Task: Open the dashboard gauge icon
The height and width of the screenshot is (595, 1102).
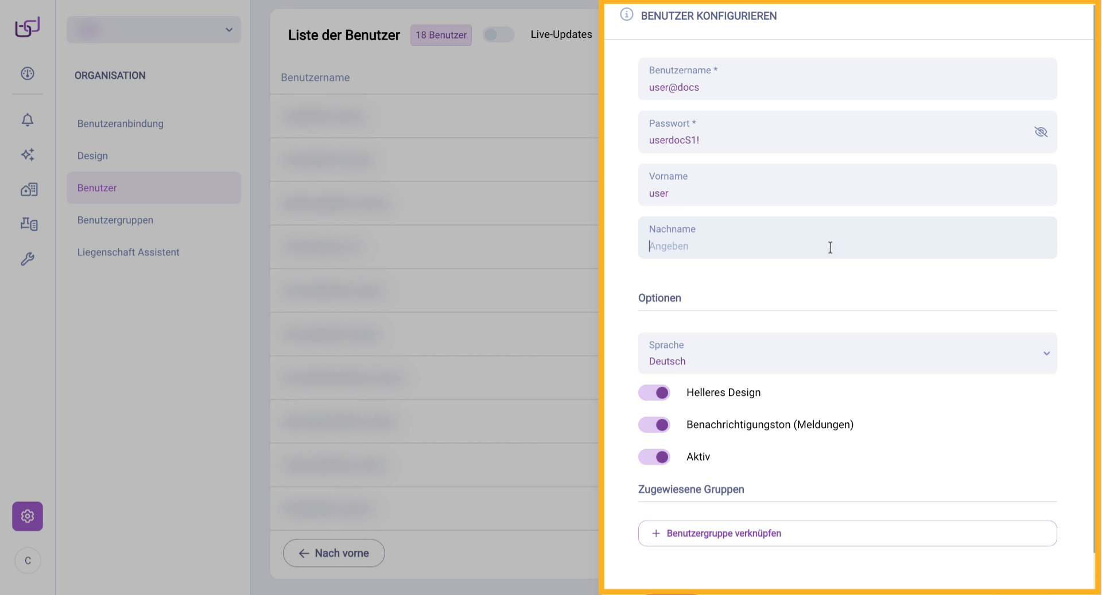Action: tap(28, 73)
